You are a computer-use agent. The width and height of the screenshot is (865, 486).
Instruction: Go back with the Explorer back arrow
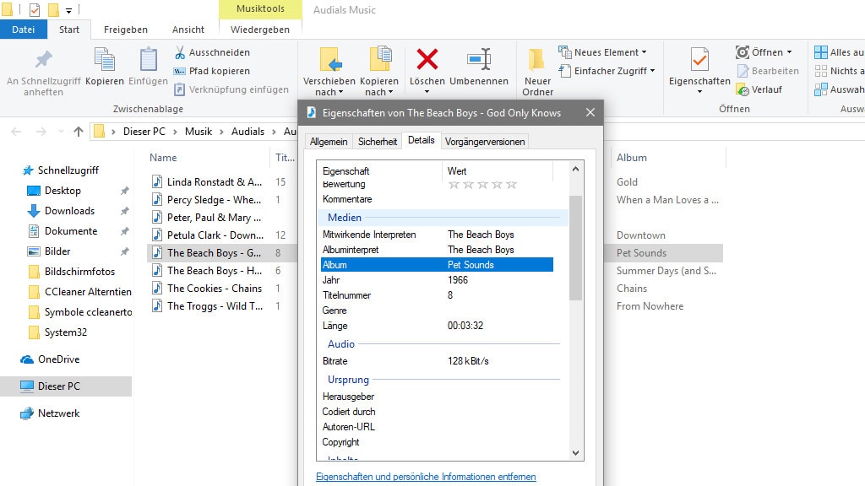17,132
